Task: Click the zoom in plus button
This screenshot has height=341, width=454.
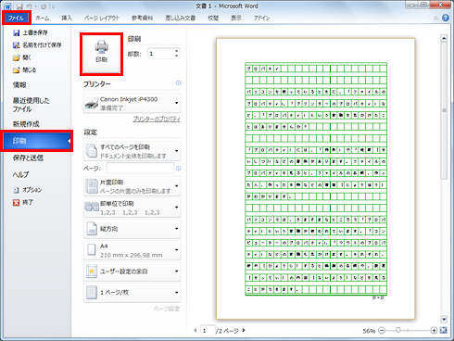Action: [434, 331]
